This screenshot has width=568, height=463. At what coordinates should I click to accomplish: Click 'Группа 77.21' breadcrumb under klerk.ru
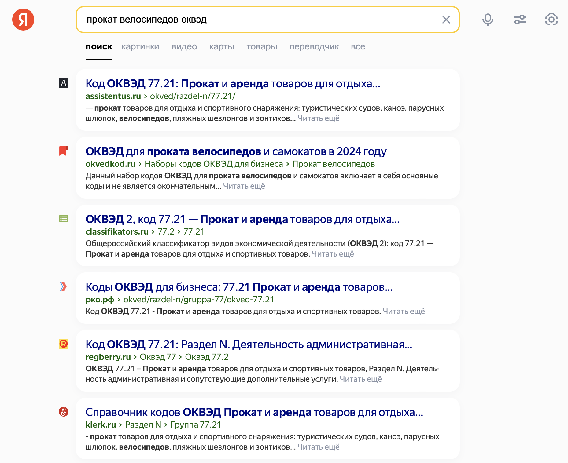coord(196,425)
